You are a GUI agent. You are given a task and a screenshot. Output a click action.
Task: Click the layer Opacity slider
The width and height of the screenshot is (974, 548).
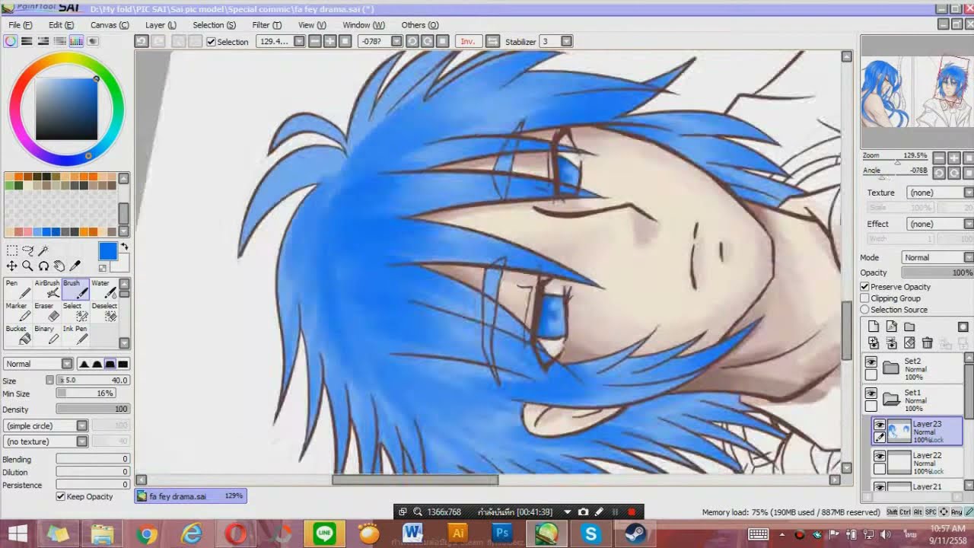click(937, 272)
